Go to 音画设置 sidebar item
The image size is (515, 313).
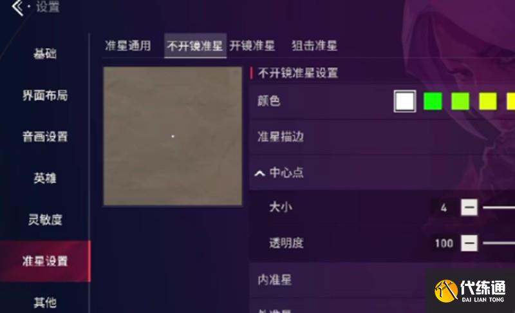(x=45, y=137)
